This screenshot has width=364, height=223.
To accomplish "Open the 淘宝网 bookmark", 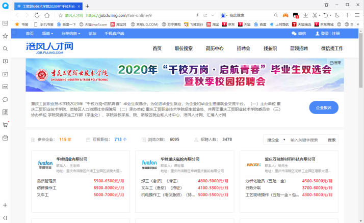I will (118, 24).
